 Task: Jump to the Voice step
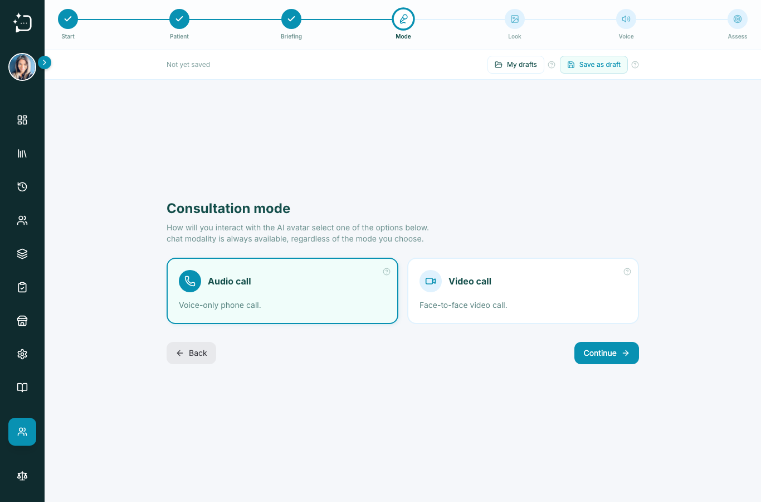[x=626, y=19]
